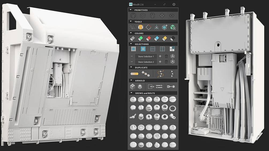Select the linear duplicate icon with orange circles
Viewport: 269px width, 151px height.
click(x=134, y=74)
